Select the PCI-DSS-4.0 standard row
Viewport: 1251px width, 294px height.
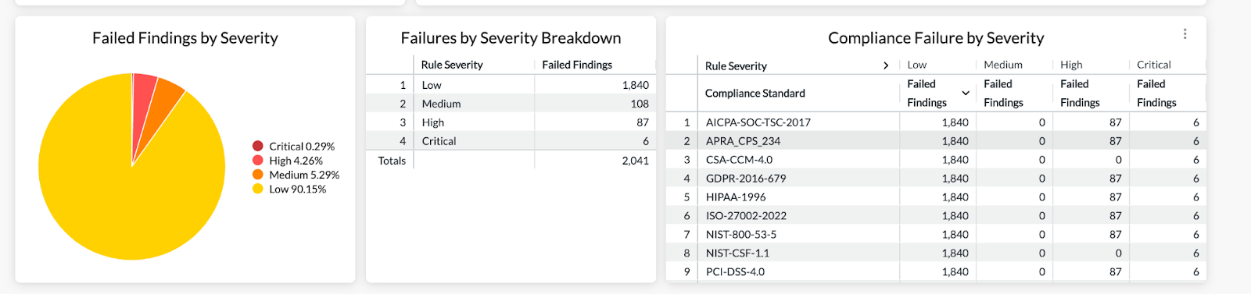(936, 272)
